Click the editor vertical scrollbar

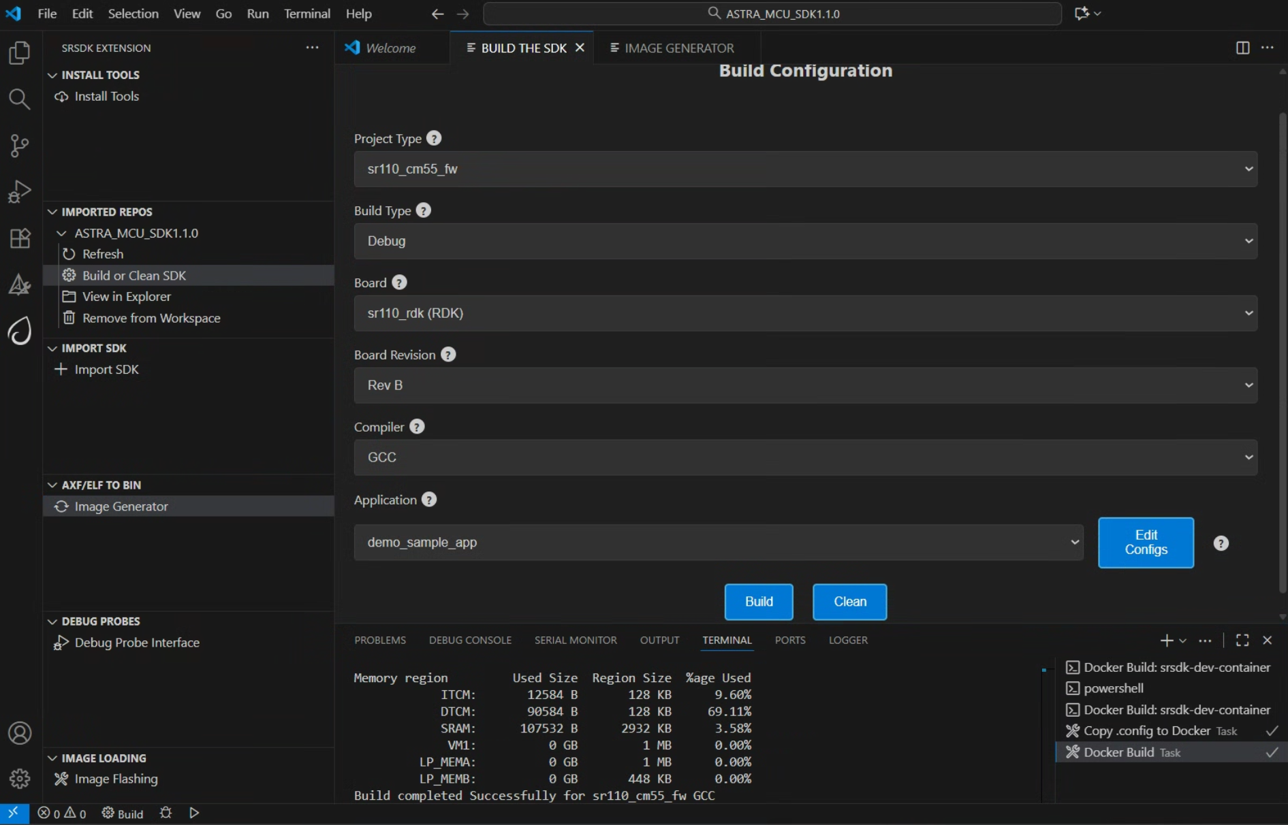pos(1282,340)
